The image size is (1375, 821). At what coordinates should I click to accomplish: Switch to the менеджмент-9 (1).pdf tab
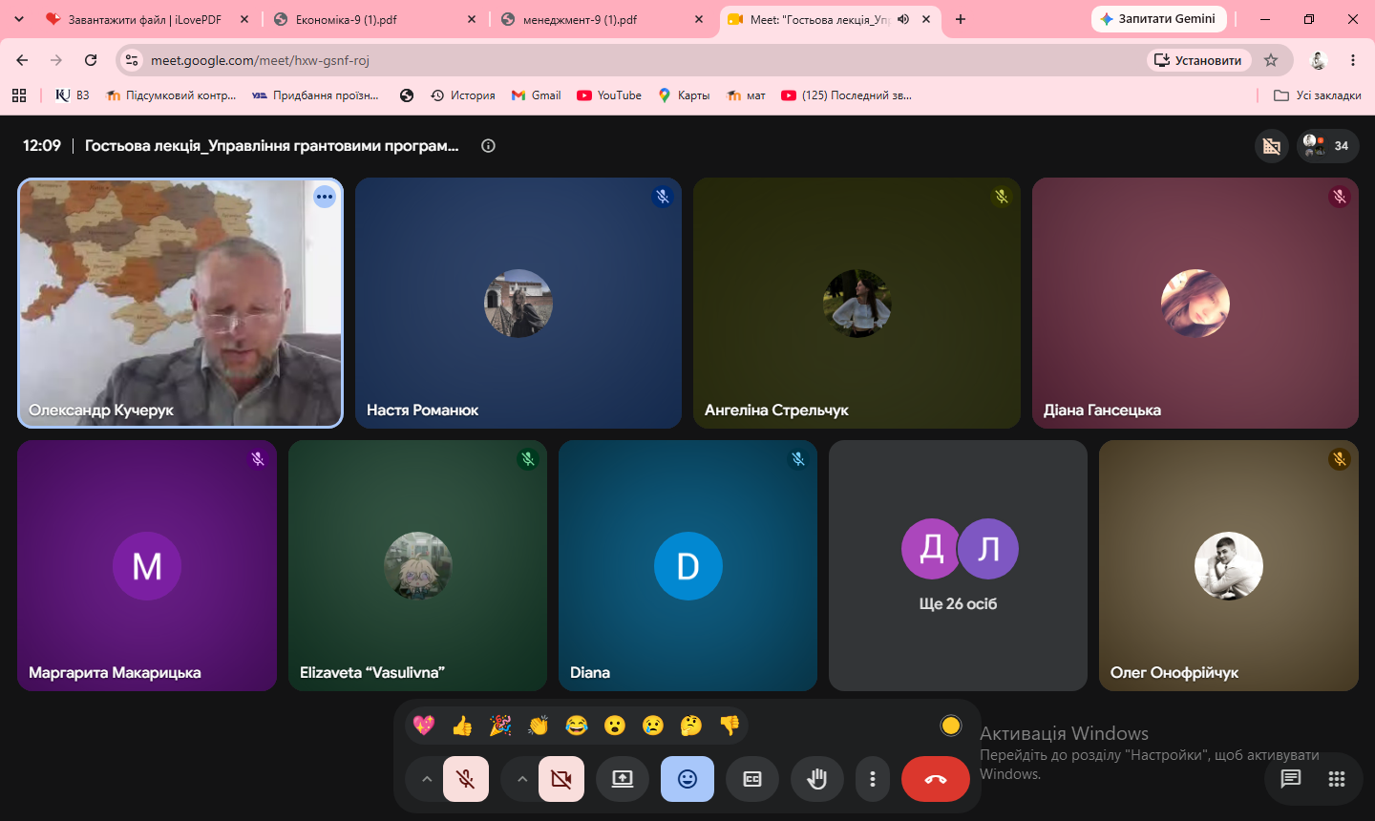603,19
